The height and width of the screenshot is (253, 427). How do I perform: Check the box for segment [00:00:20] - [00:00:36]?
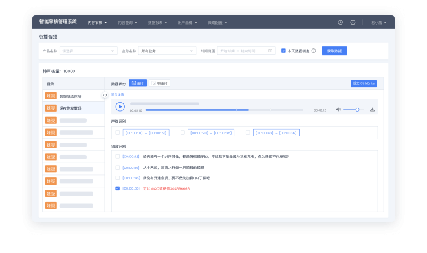[182, 132]
